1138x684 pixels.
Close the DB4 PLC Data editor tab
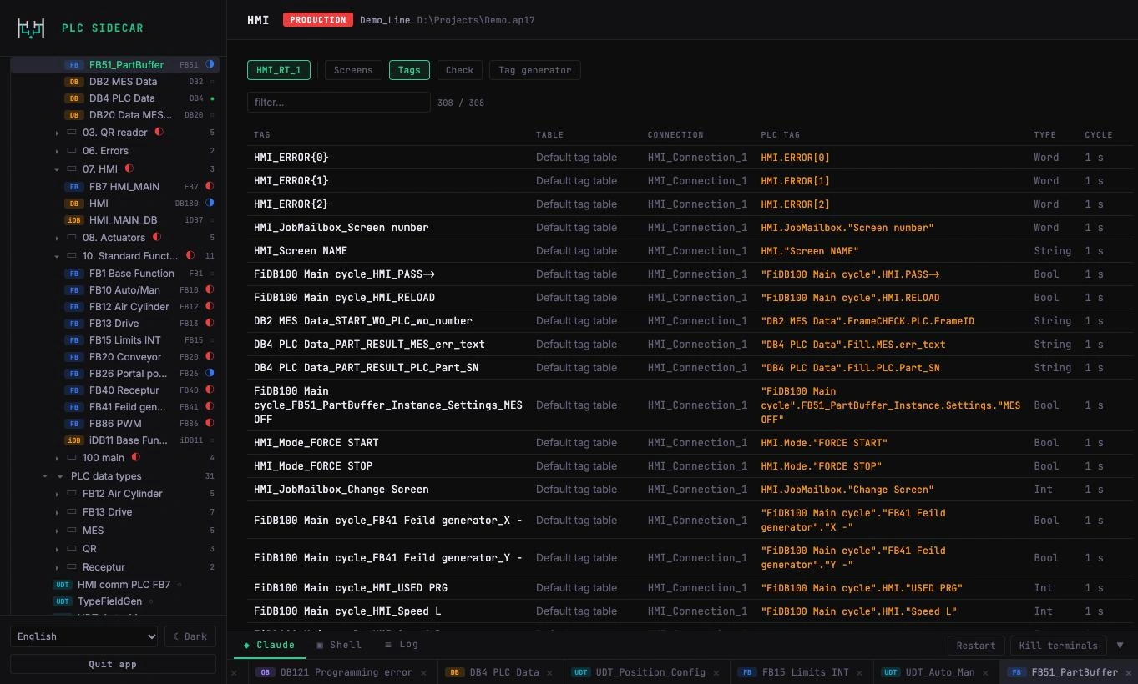point(550,672)
